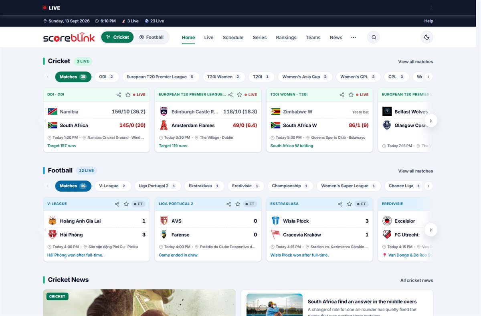Toggle dark mode moon icon
The image size is (481, 316).
427,37
